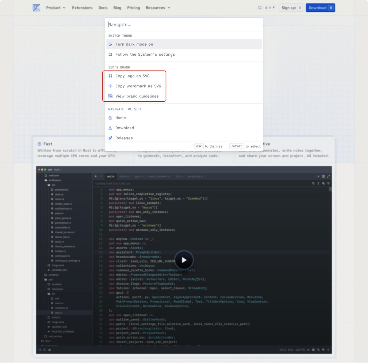Open the Blog nav link

(117, 8)
